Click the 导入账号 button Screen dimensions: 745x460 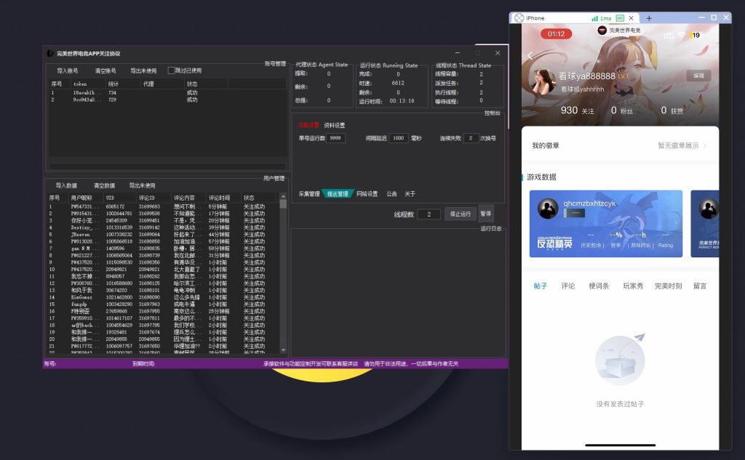[x=68, y=71]
